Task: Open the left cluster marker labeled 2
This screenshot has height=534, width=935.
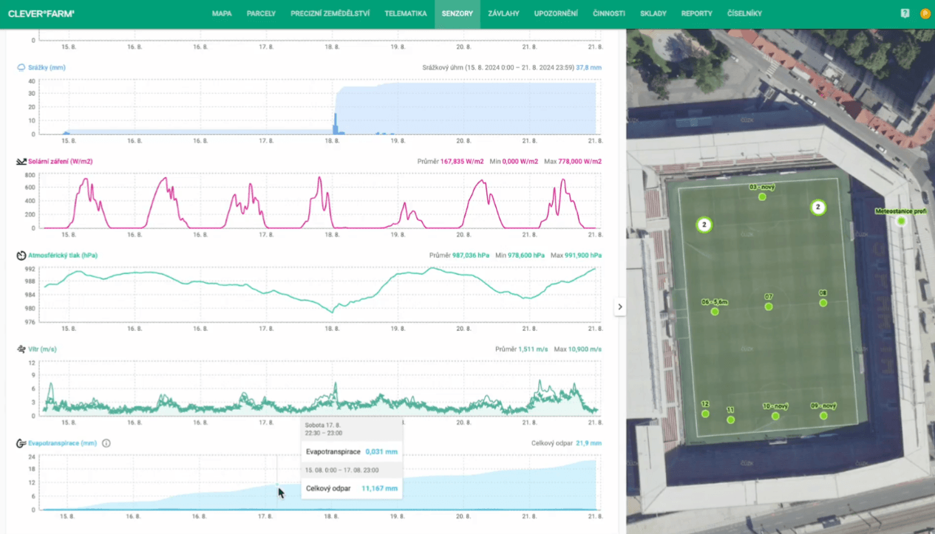Action: click(x=704, y=225)
